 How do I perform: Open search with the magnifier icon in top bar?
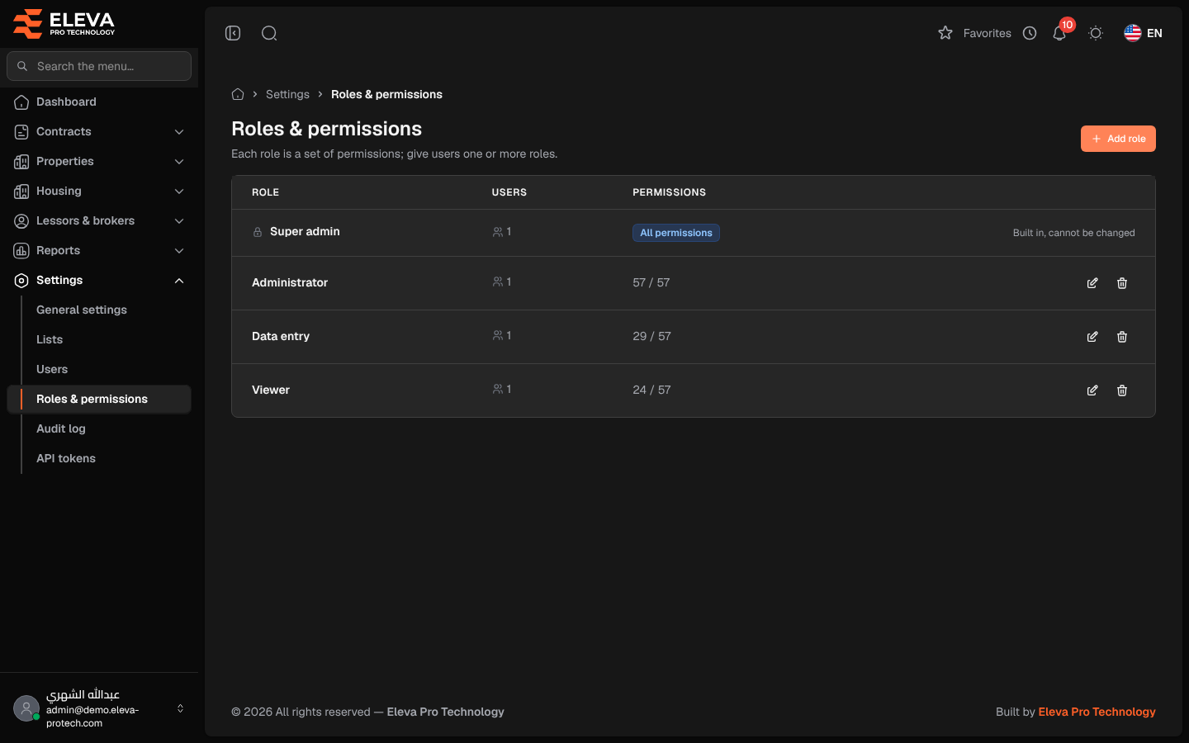(269, 33)
